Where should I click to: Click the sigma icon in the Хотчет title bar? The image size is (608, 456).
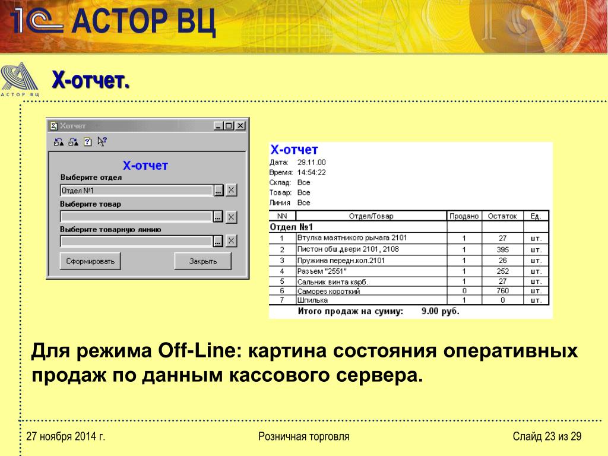tap(54, 126)
